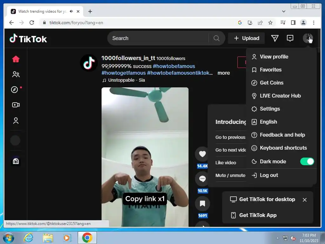Open Settings from profile menu
325x244 pixels.
coord(281,109)
